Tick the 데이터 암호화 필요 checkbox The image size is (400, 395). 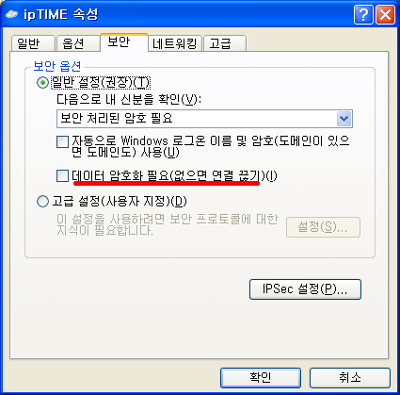(62, 175)
